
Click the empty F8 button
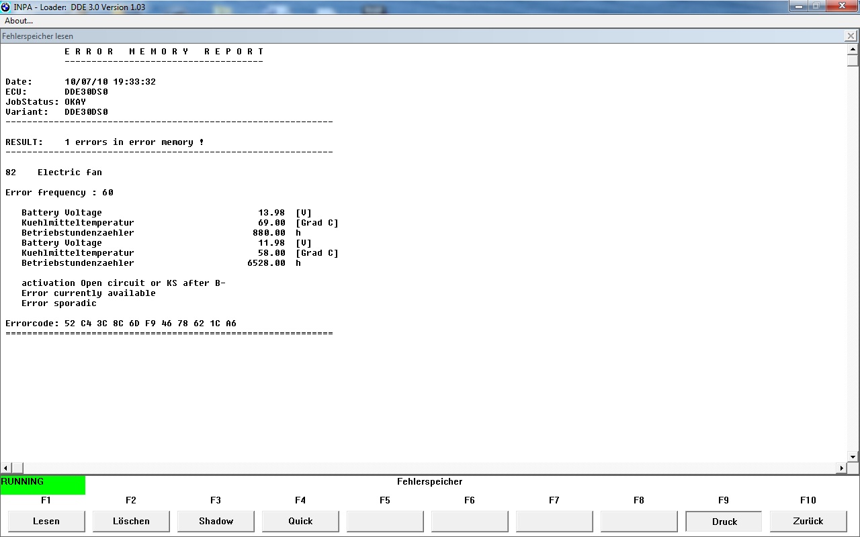click(x=639, y=521)
